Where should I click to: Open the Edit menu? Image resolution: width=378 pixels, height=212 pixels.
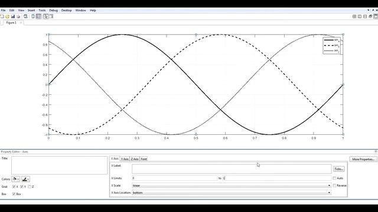pos(12,11)
